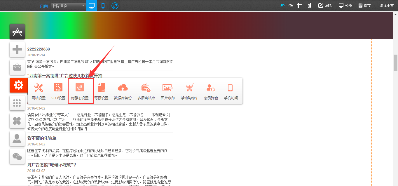Click the undo arrow in toolbar
Viewport: 398px width, 186px height.
point(282,6)
